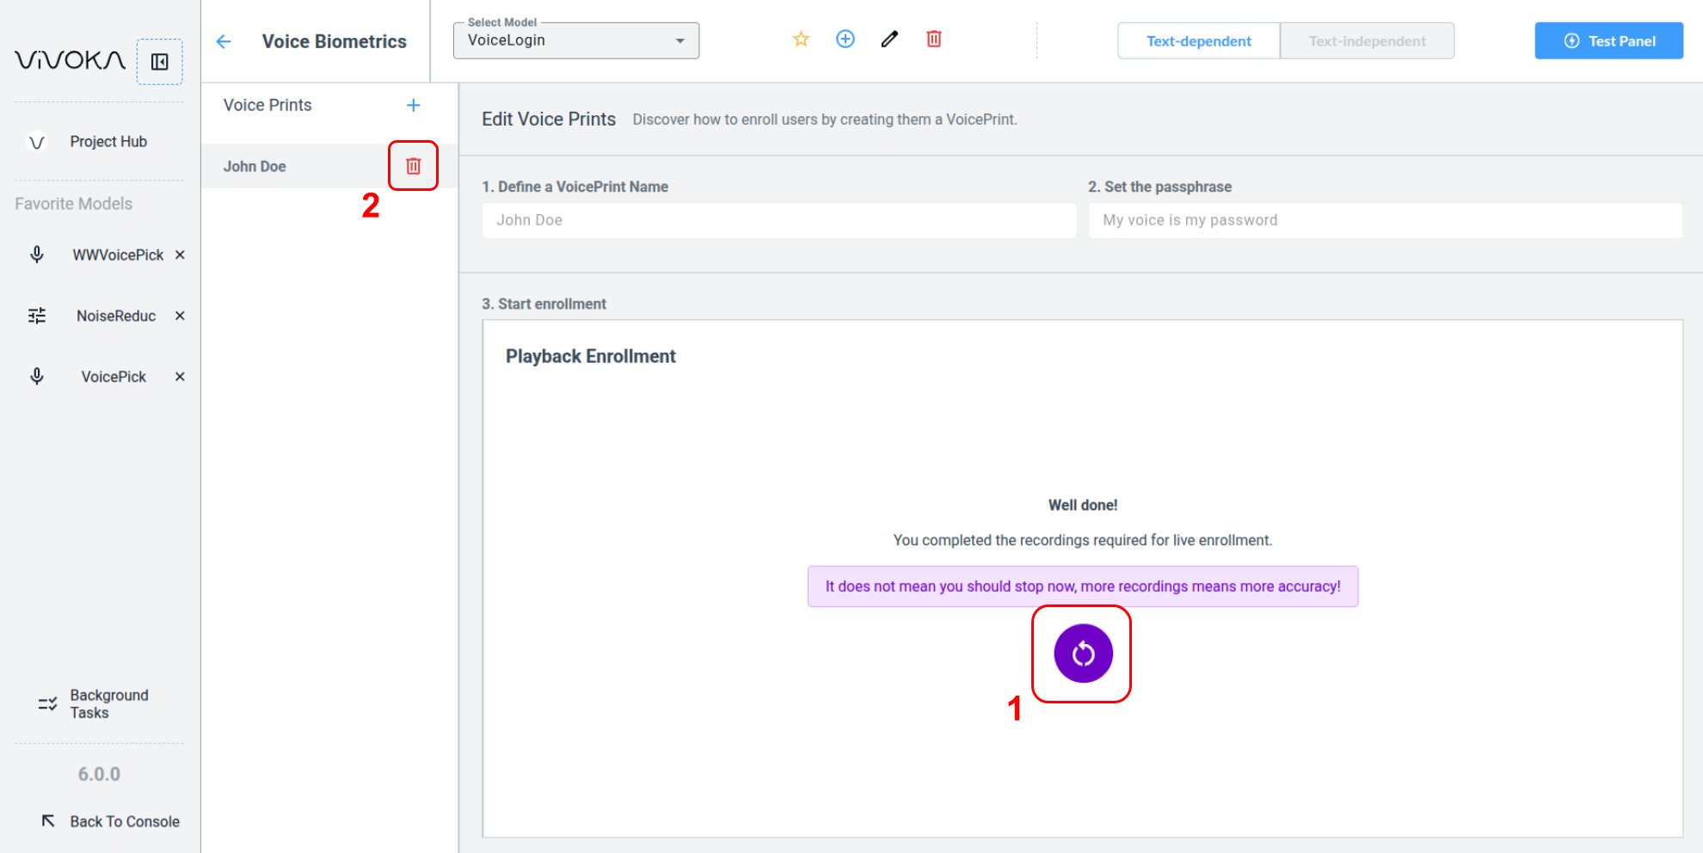The width and height of the screenshot is (1703, 853).
Task: Mark model as favorite with star
Action: [x=801, y=40]
